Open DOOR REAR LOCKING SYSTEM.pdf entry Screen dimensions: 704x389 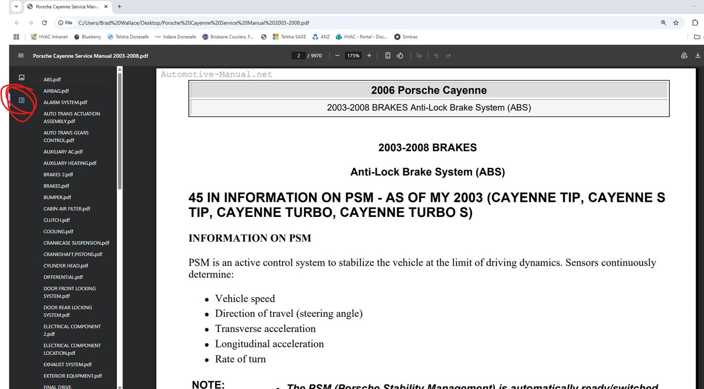(68, 311)
